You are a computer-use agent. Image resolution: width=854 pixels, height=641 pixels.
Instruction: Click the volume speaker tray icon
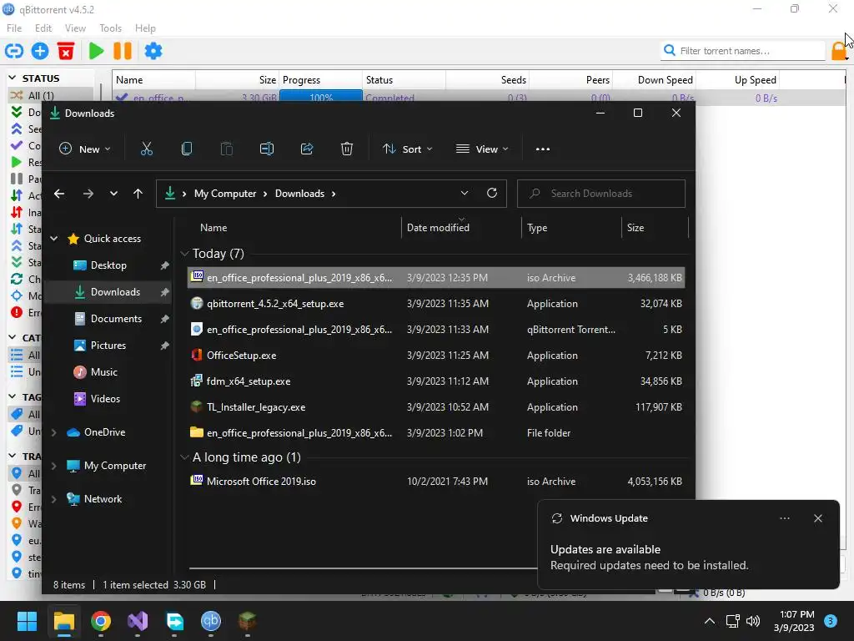pyautogui.click(x=753, y=621)
